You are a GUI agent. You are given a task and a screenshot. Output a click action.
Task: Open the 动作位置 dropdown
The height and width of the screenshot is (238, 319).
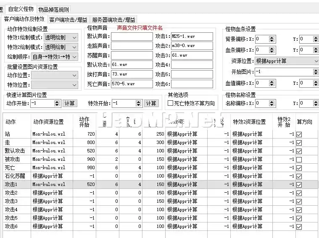[x=55, y=76]
